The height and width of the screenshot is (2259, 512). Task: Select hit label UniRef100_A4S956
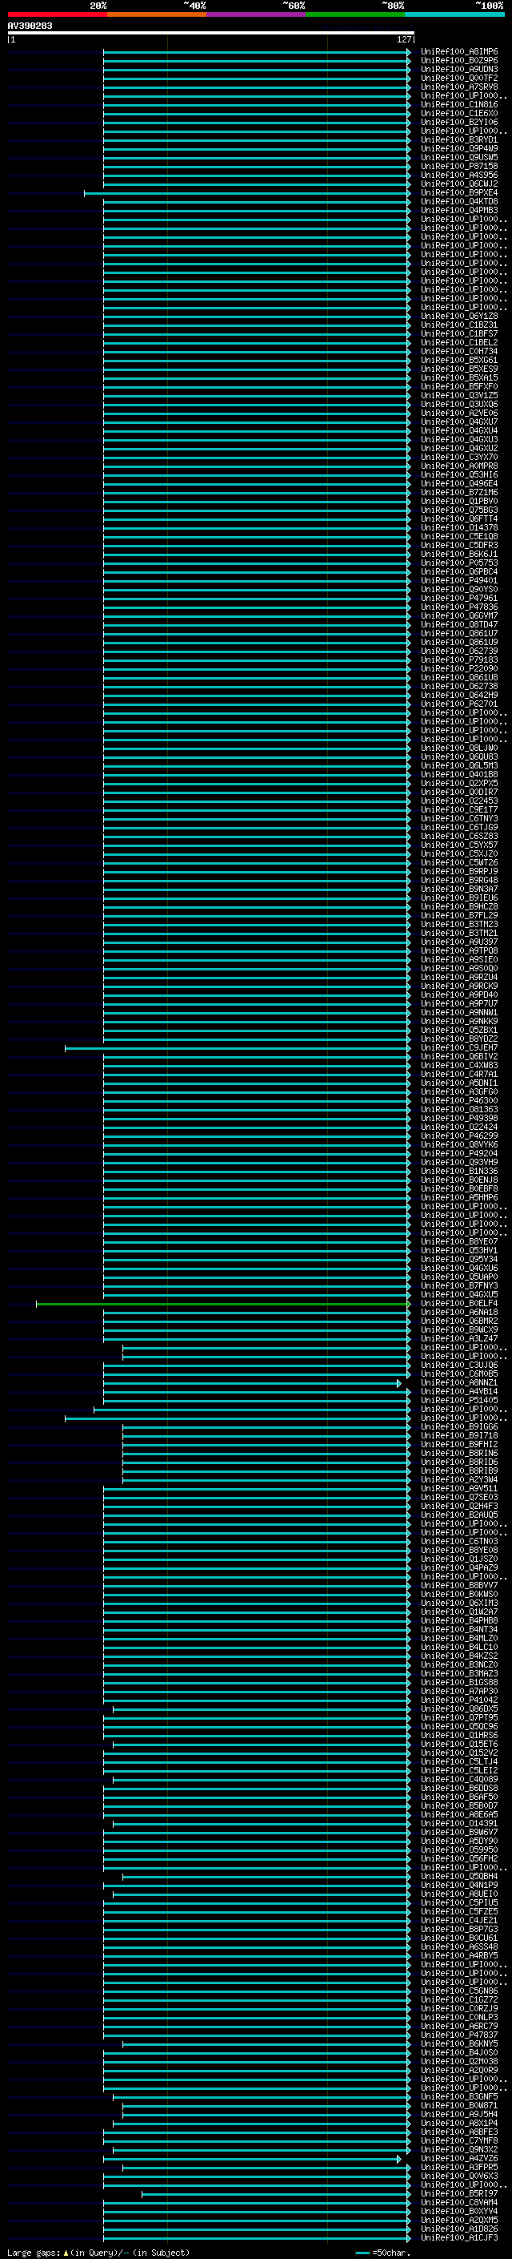click(458, 175)
